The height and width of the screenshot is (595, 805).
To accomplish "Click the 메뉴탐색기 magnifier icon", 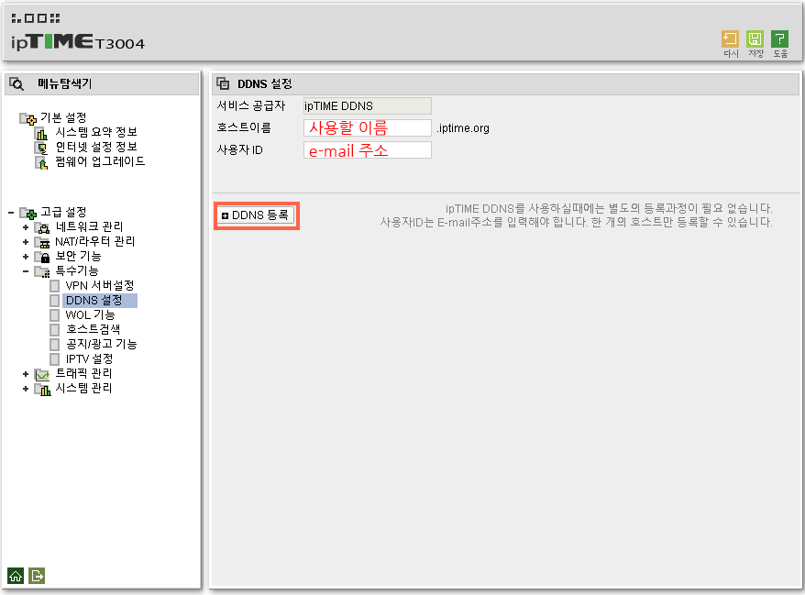I will 17,83.
